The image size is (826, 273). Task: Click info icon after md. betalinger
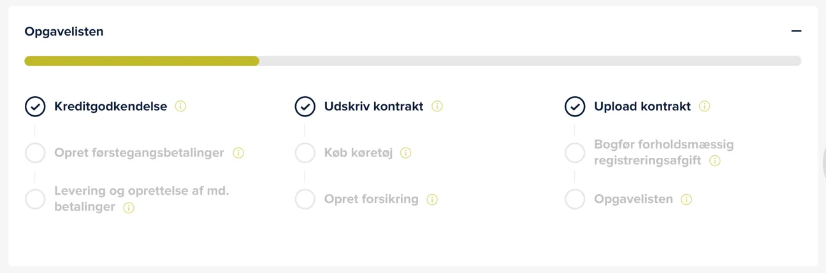point(129,207)
